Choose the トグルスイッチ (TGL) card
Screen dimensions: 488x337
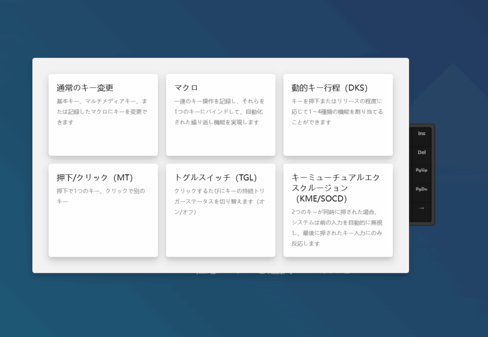[221, 210]
